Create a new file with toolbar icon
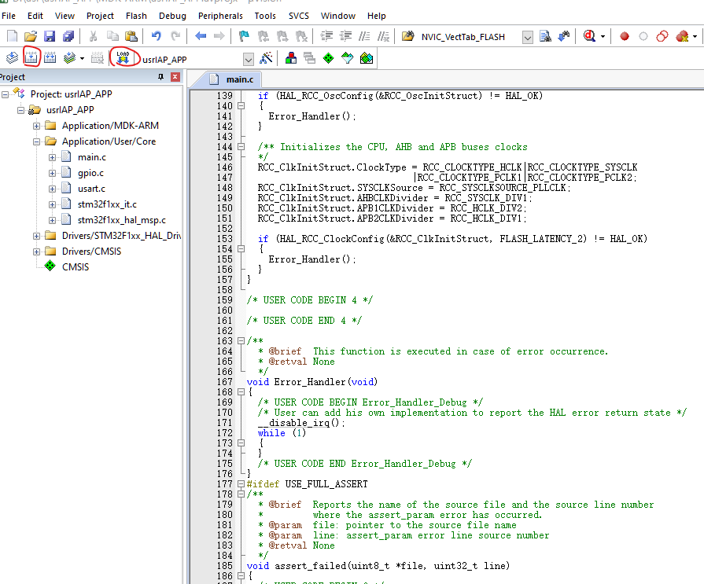Image resolution: width=704 pixels, height=584 pixels. click(12, 36)
